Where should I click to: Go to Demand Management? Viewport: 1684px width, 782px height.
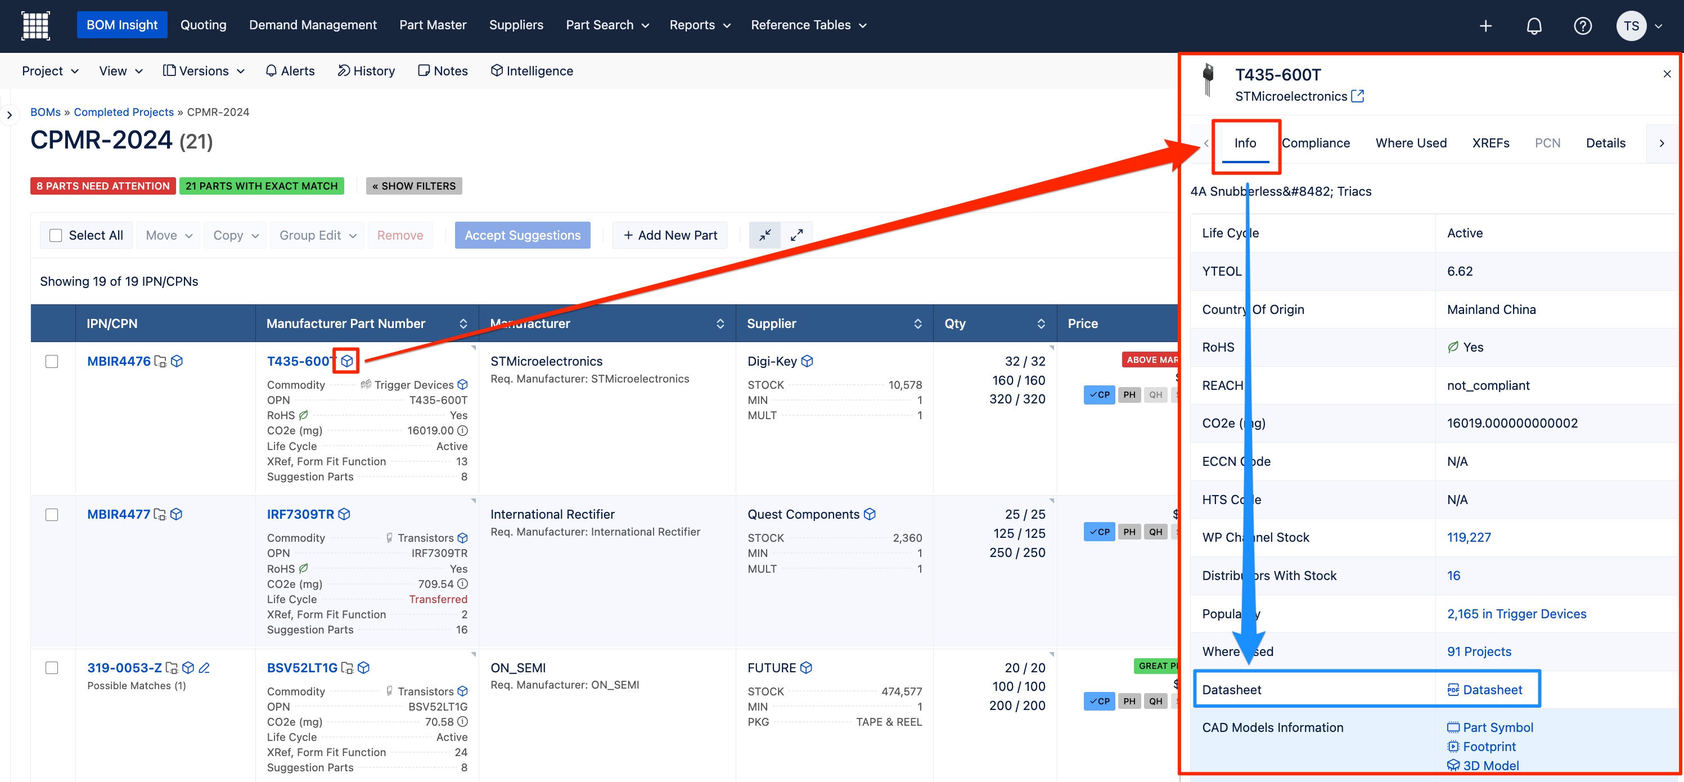313,25
